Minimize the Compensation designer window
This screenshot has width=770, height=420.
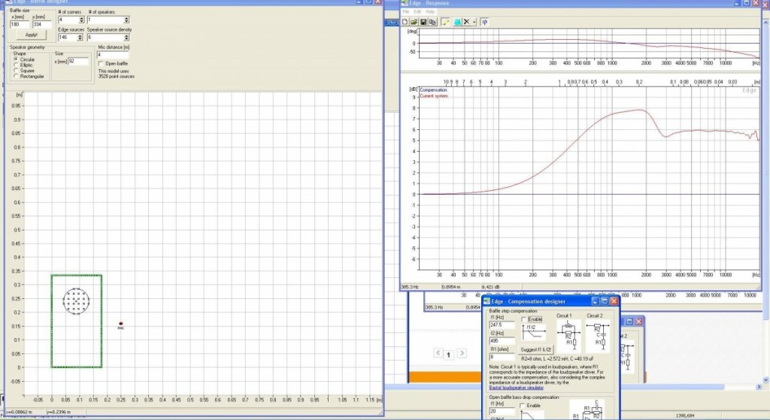tap(596, 301)
